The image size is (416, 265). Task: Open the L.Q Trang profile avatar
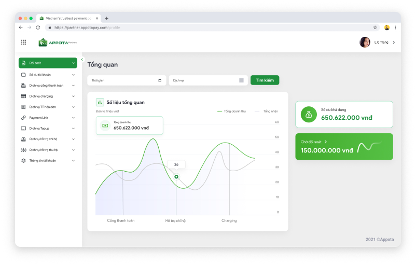pyautogui.click(x=365, y=42)
